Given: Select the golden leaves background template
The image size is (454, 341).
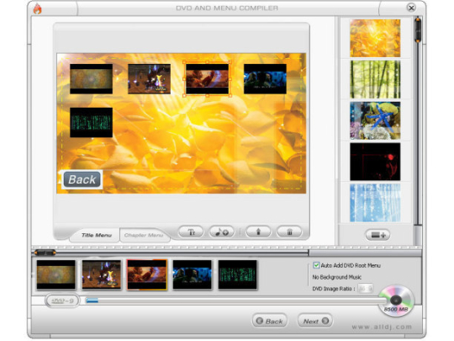Looking at the screenshot, I should point(375,38).
